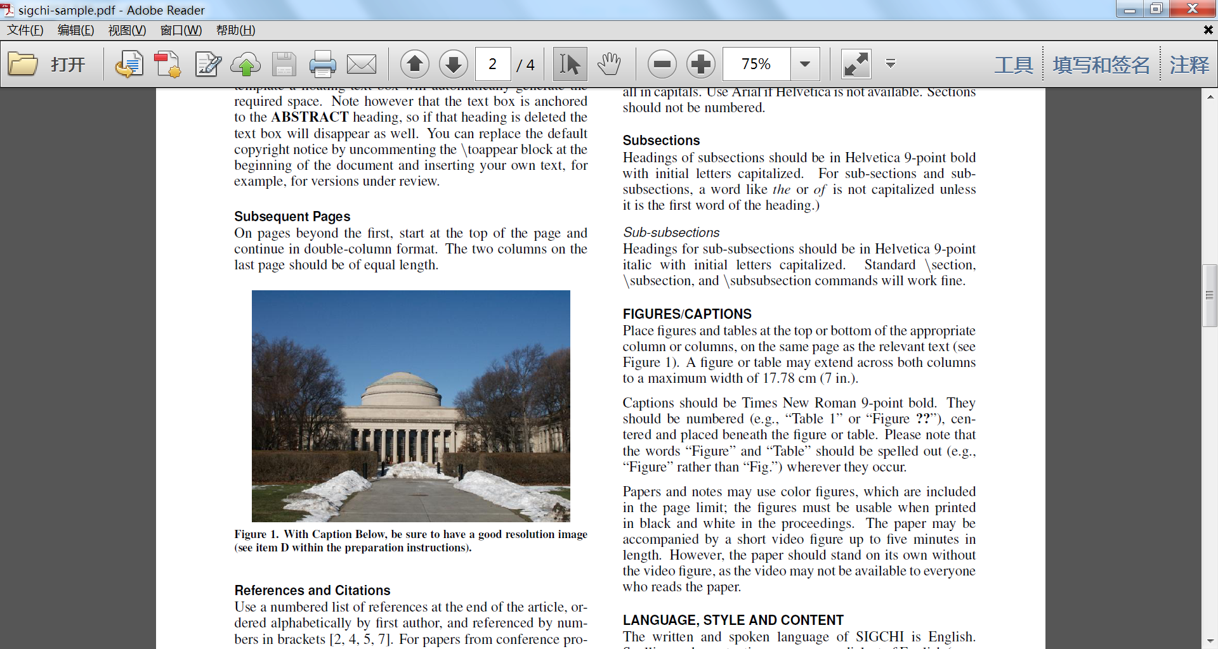The height and width of the screenshot is (649, 1218).
Task: Open the 帮助(H) menu
Action: pos(235,30)
